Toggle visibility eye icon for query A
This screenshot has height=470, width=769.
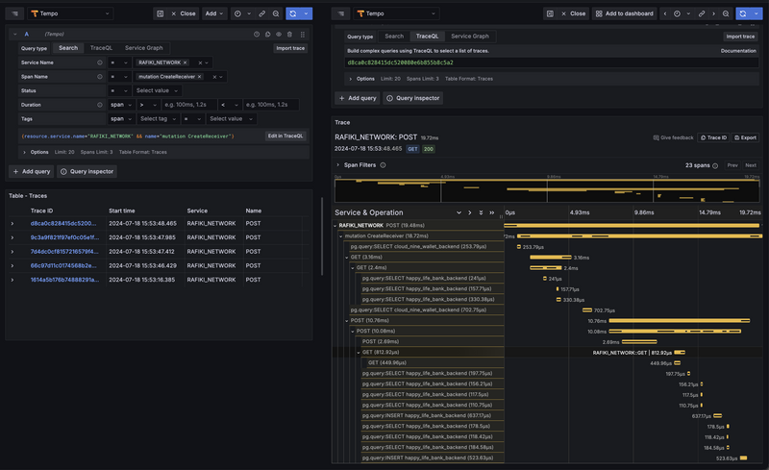click(279, 35)
